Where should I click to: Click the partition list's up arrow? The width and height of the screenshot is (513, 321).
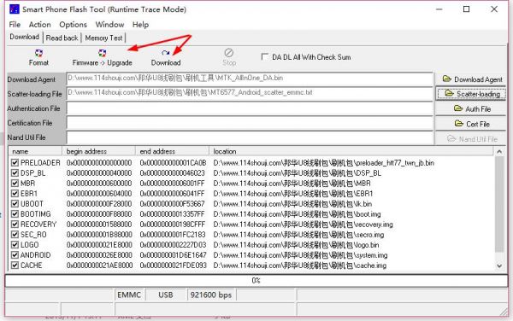499,151
